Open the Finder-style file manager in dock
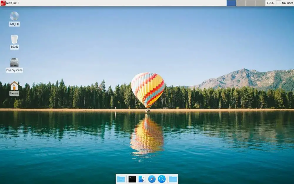 coord(142,179)
